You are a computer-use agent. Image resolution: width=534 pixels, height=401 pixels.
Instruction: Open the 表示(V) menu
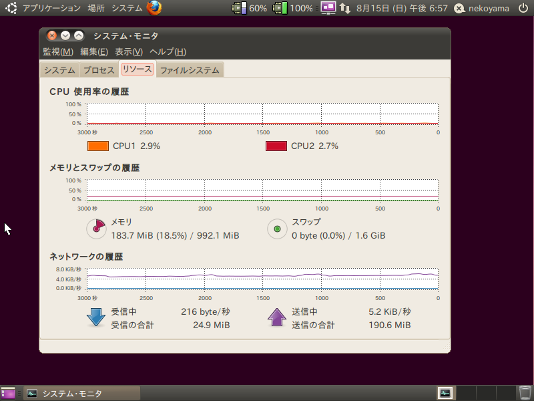tap(129, 52)
